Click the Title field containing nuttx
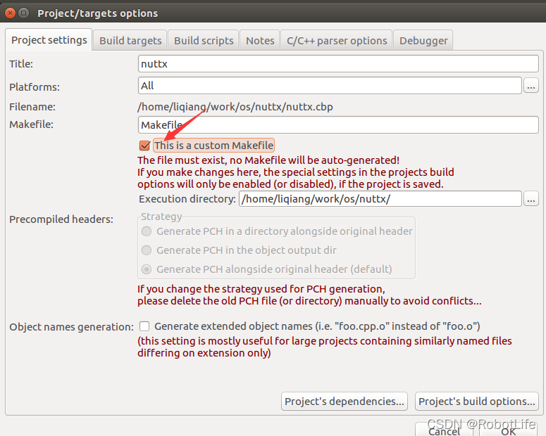 coord(338,63)
